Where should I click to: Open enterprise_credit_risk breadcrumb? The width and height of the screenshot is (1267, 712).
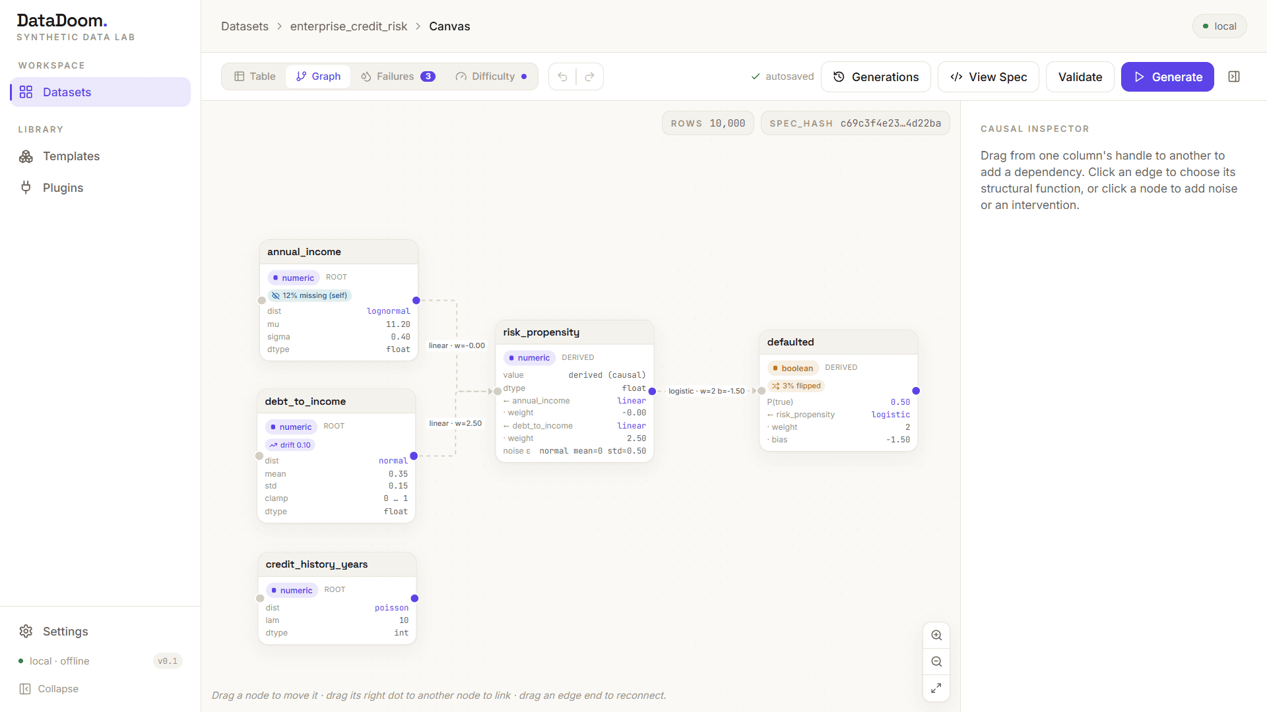pos(348,26)
